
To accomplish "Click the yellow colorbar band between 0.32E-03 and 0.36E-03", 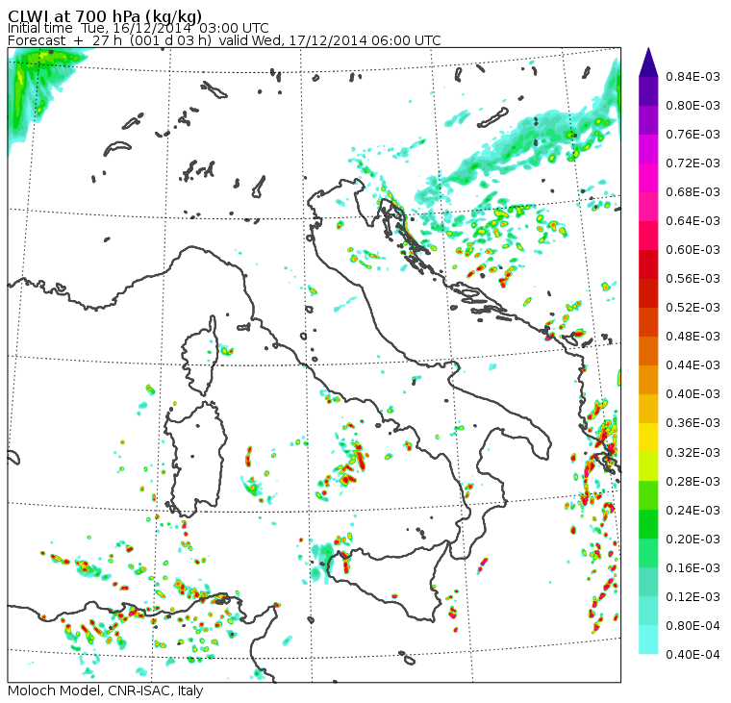I will [648, 439].
